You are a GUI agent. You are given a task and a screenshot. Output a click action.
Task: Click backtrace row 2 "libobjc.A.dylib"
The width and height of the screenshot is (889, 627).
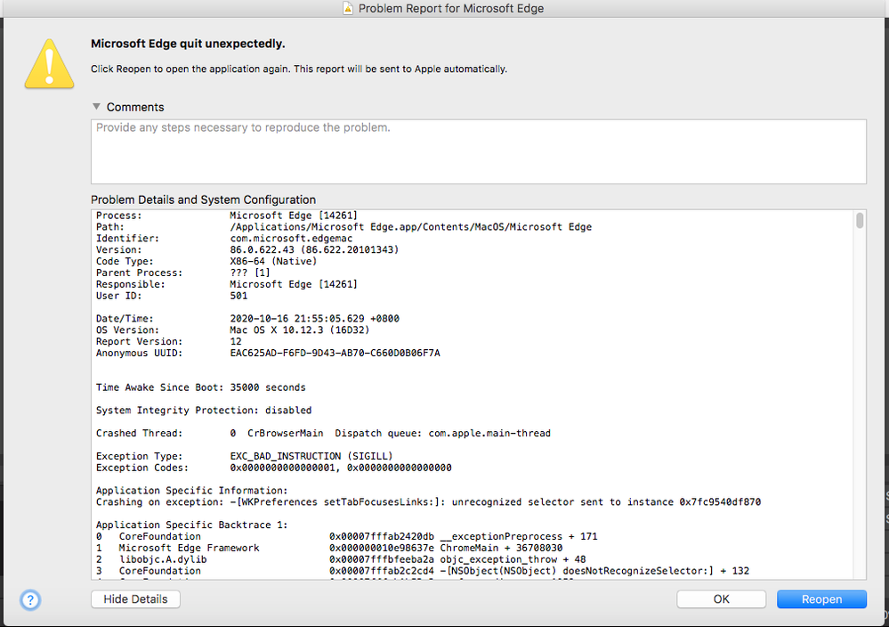[x=341, y=559]
